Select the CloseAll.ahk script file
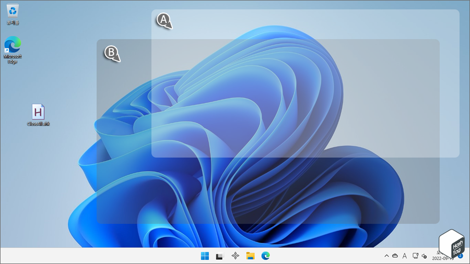This screenshot has height=264, width=470. (38, 115)
